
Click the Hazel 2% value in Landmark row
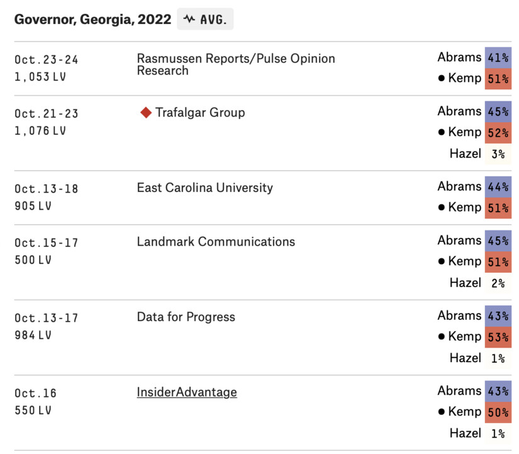click(x=498, y=283)
